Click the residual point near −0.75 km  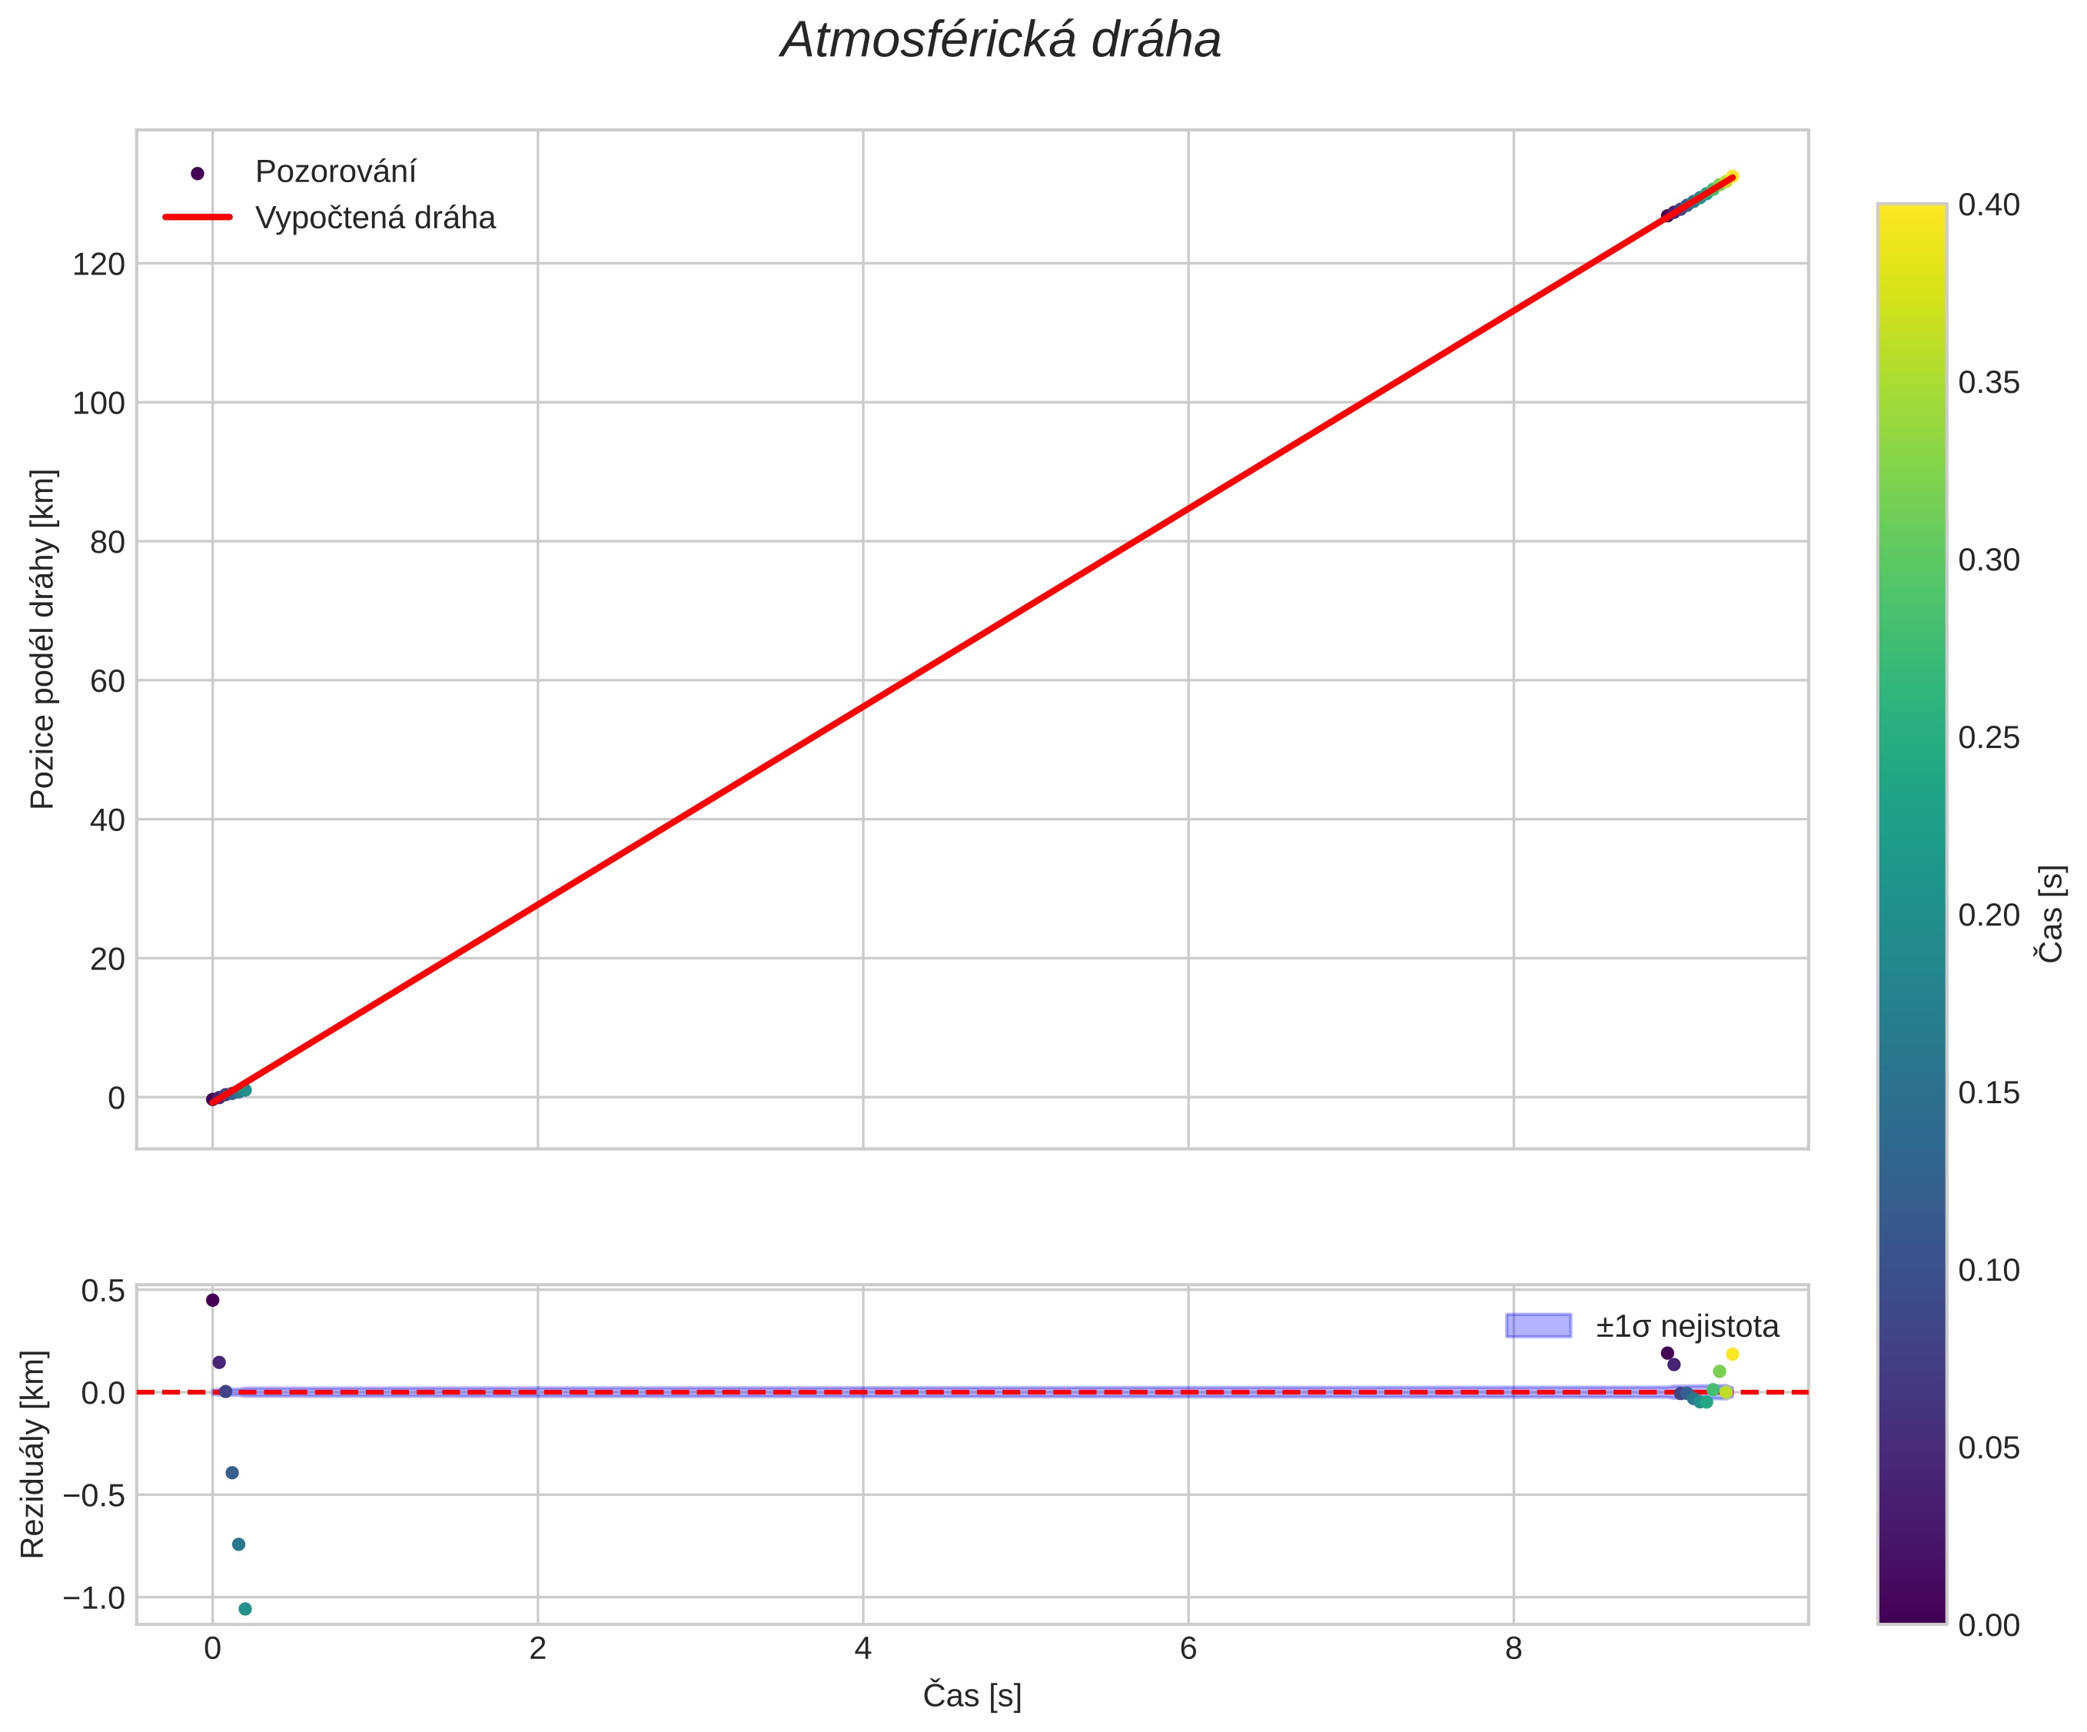(238, 1544)
